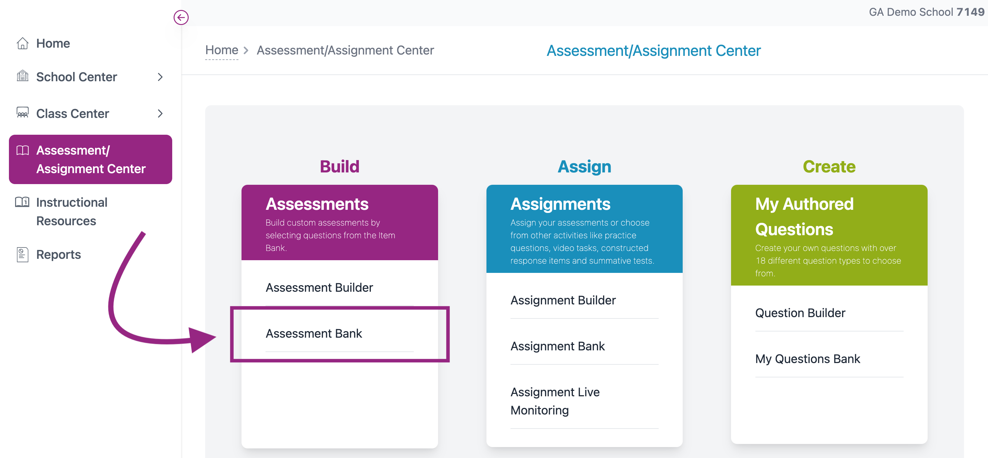Click the Instructional Resources book icon
This screenshot has width=988, height=458.
coord(22,202)
